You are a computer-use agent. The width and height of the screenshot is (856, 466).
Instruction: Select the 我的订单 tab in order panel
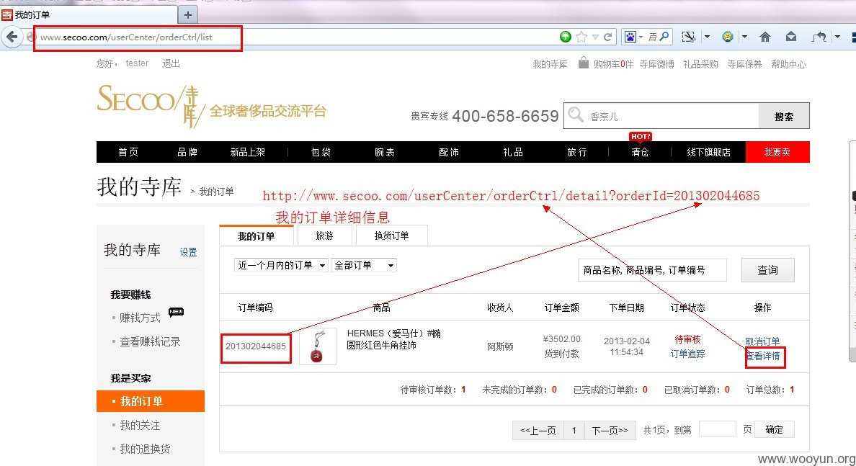[x=256, y=236]
